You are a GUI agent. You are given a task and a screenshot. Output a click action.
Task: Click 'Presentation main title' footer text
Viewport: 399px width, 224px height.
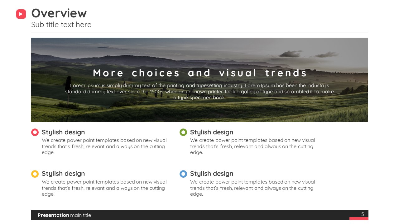pos(65,215)
